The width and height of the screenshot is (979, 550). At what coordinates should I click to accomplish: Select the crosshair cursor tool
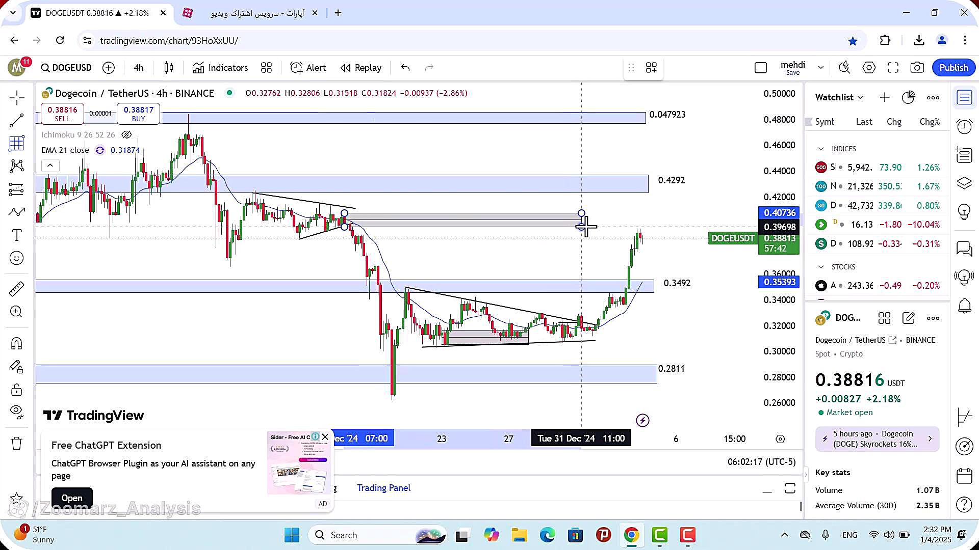pyautogui.click(x=16, y=97)
